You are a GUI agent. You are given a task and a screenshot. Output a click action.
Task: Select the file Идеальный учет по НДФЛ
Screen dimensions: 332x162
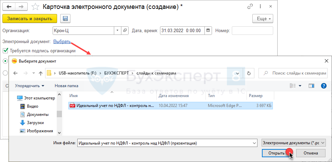pyautogui.click(x=115, y=106)
